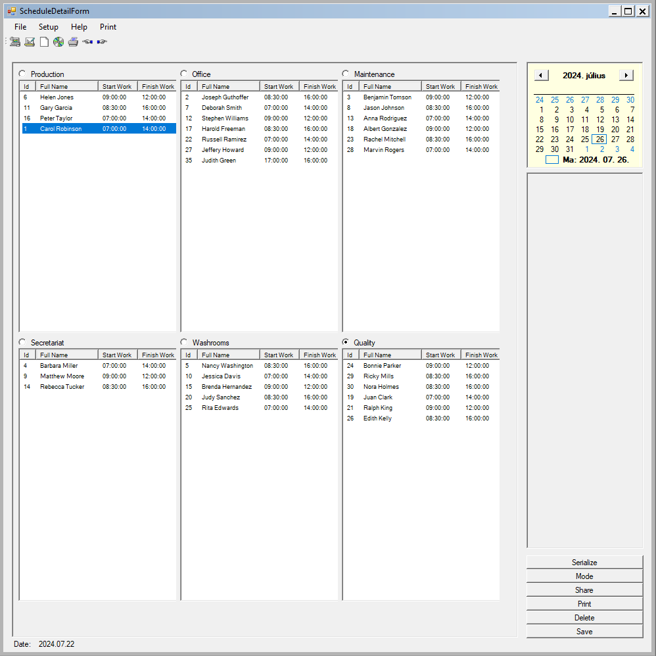656x656 pixels.
Task: Sort Maintenance list by Start Work header
Action: 440,86
